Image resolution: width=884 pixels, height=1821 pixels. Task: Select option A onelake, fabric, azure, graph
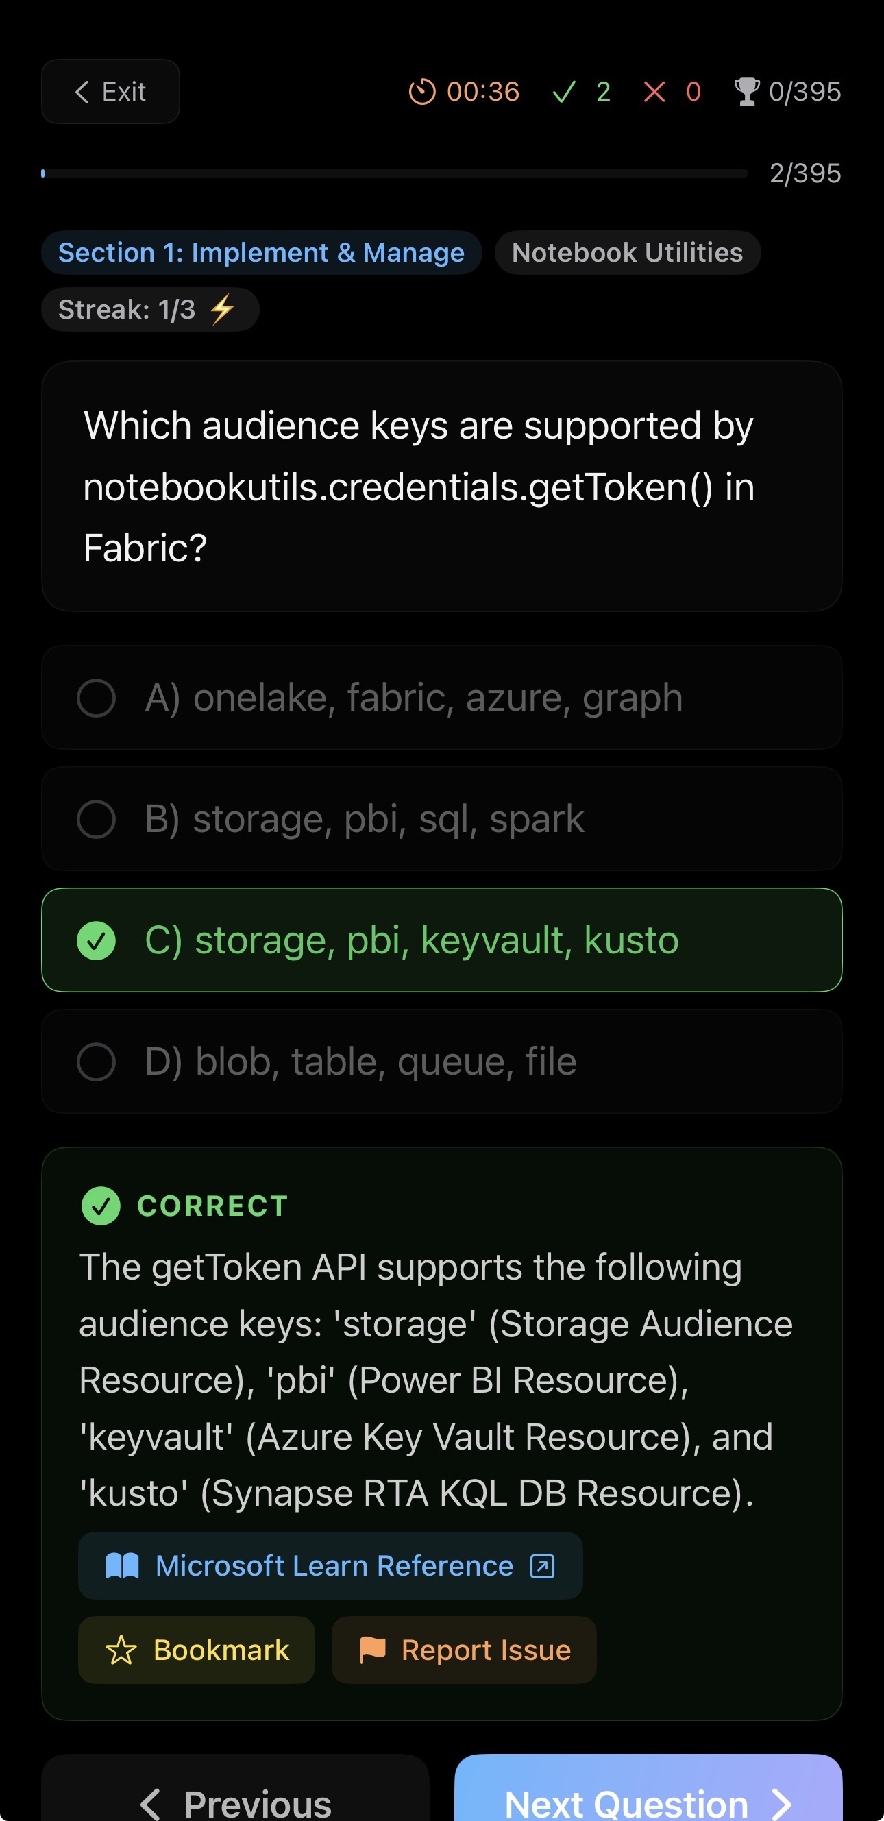pyautogui.click(x=441, y=698)
